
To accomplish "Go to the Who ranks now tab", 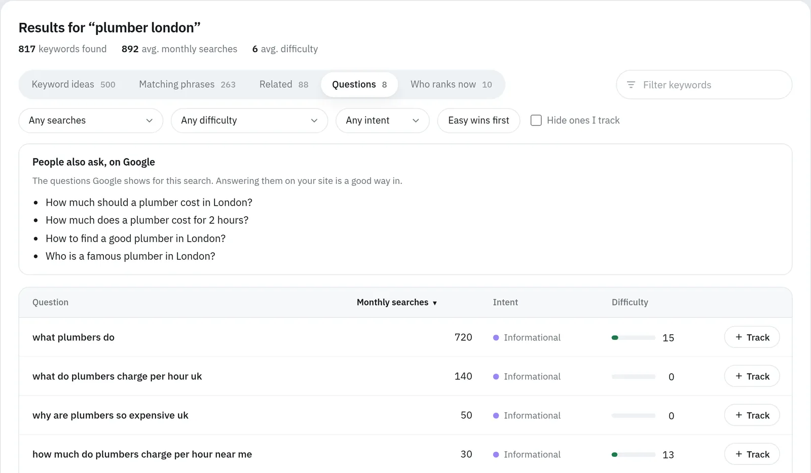I will 451,85.
